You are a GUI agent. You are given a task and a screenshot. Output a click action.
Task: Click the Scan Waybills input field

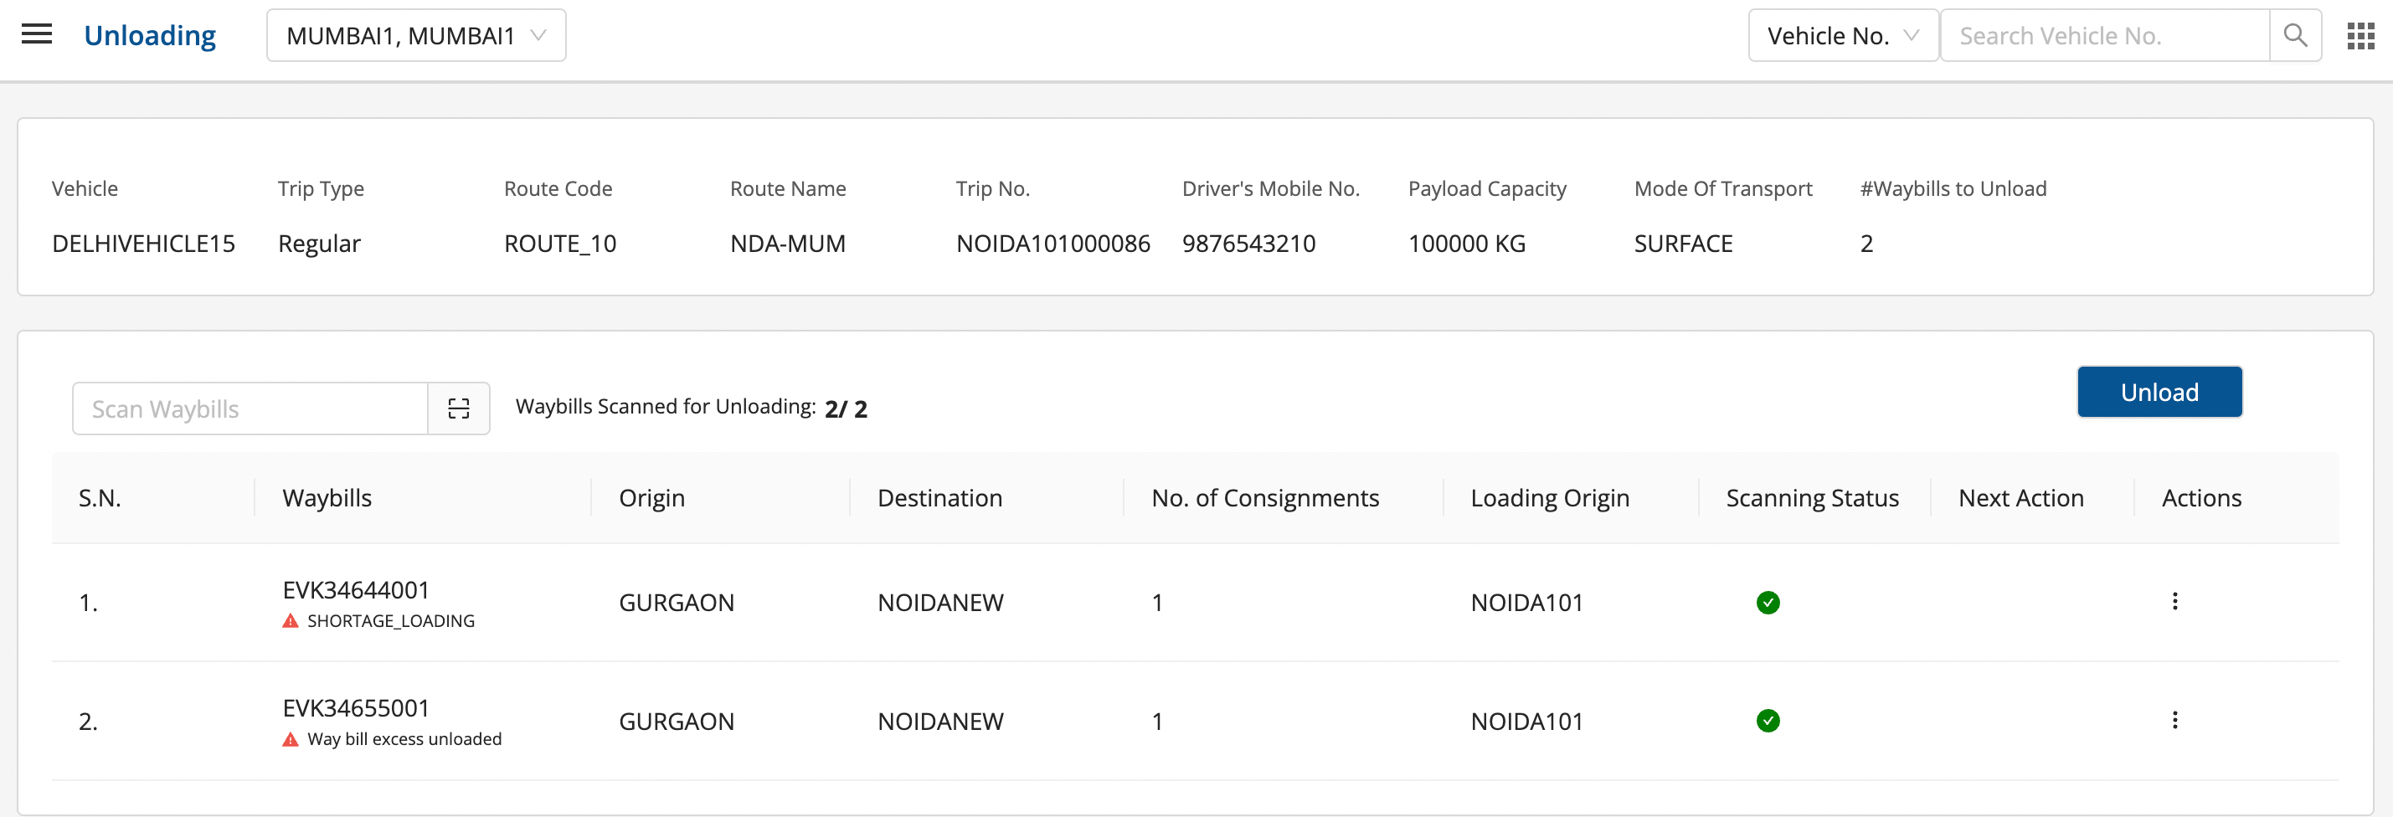250,408
